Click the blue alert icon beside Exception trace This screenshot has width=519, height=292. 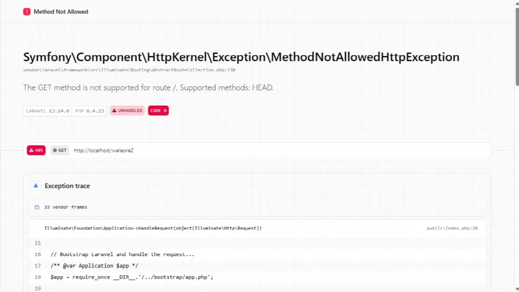(35, 186)
